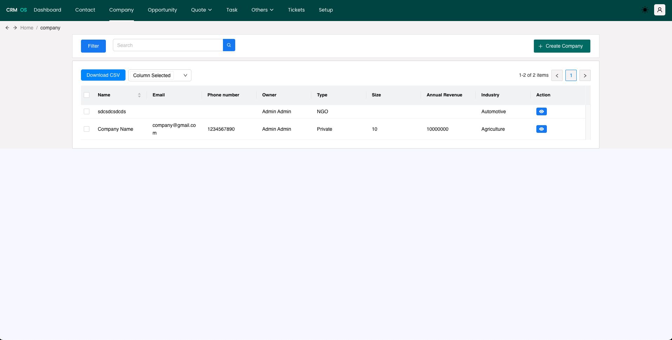Check the Company Name row checkbox
Image resolution: width=672 pixels, height=340 pixels.
[87, 129]
